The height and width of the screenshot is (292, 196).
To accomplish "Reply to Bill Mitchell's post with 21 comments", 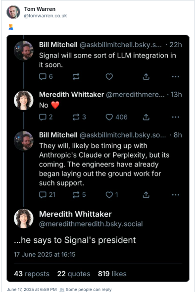I will point(47,195).
